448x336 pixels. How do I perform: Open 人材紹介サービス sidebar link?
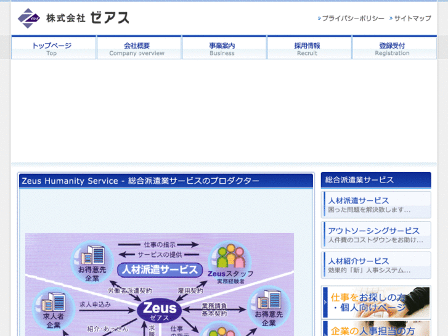coord(376,265)
